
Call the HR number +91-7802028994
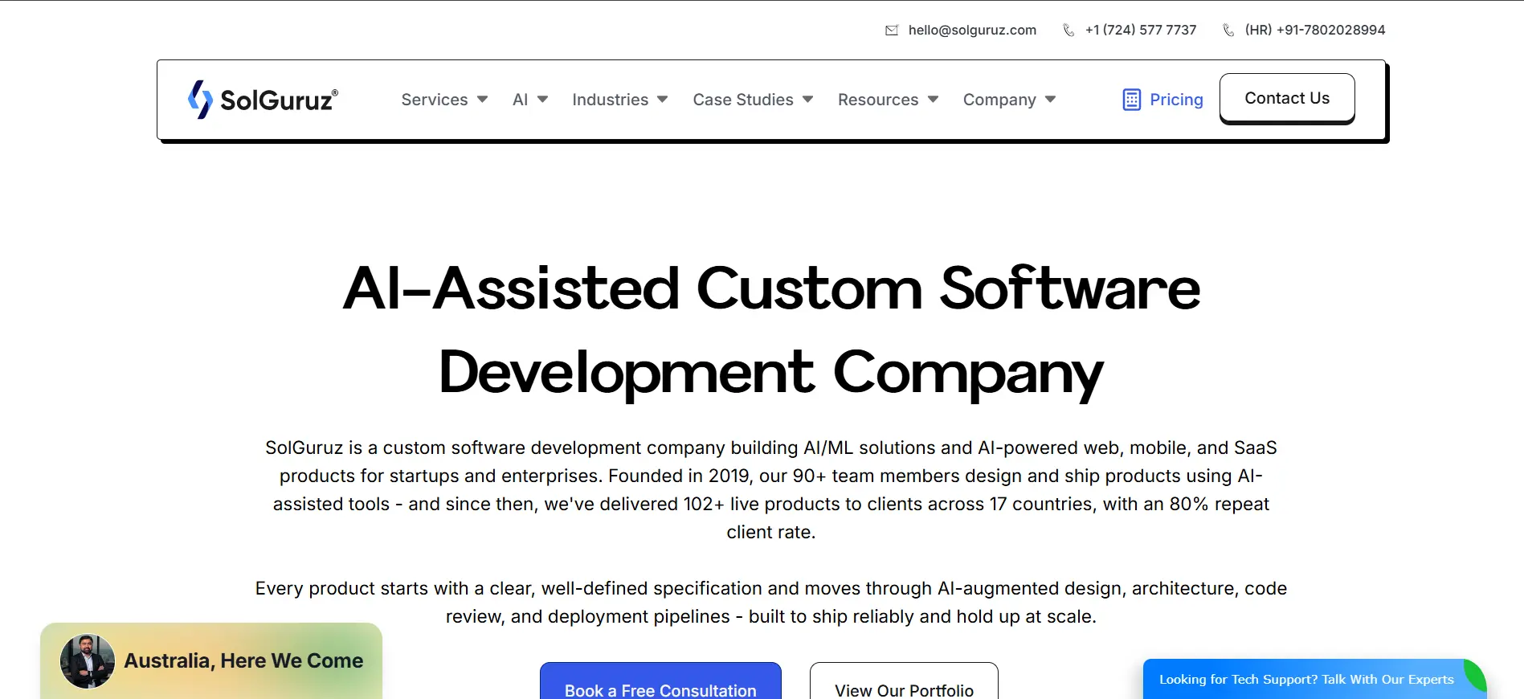(1315, 31)
